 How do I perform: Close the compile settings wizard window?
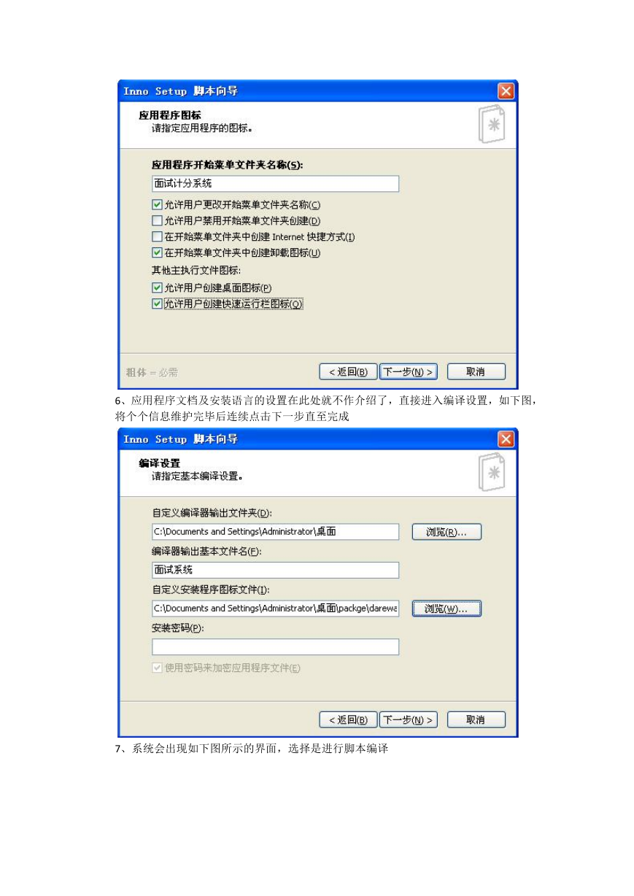pyautogui.click(x=506, y=439)
